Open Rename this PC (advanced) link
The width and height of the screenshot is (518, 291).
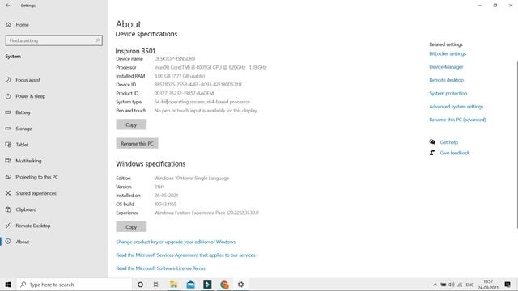click(457, 120)
